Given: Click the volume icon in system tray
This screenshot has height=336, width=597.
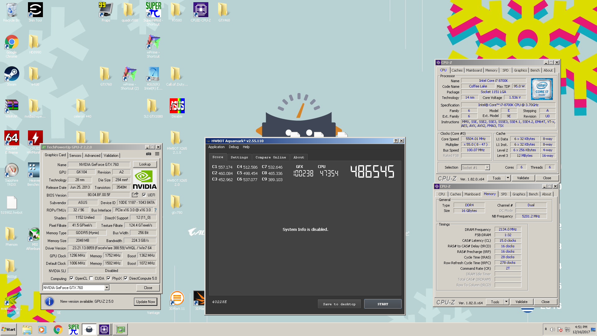Looking at the screenshot, I should pos(553,329).
